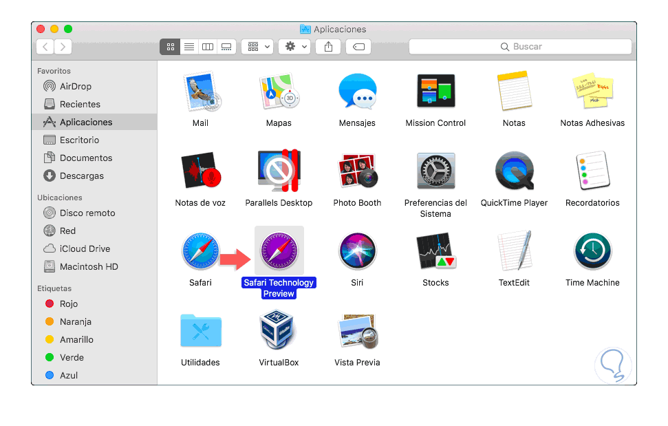This screenshot has width=668, height=426.
Task: Select the Verde green tag
Action: point(94,357)
